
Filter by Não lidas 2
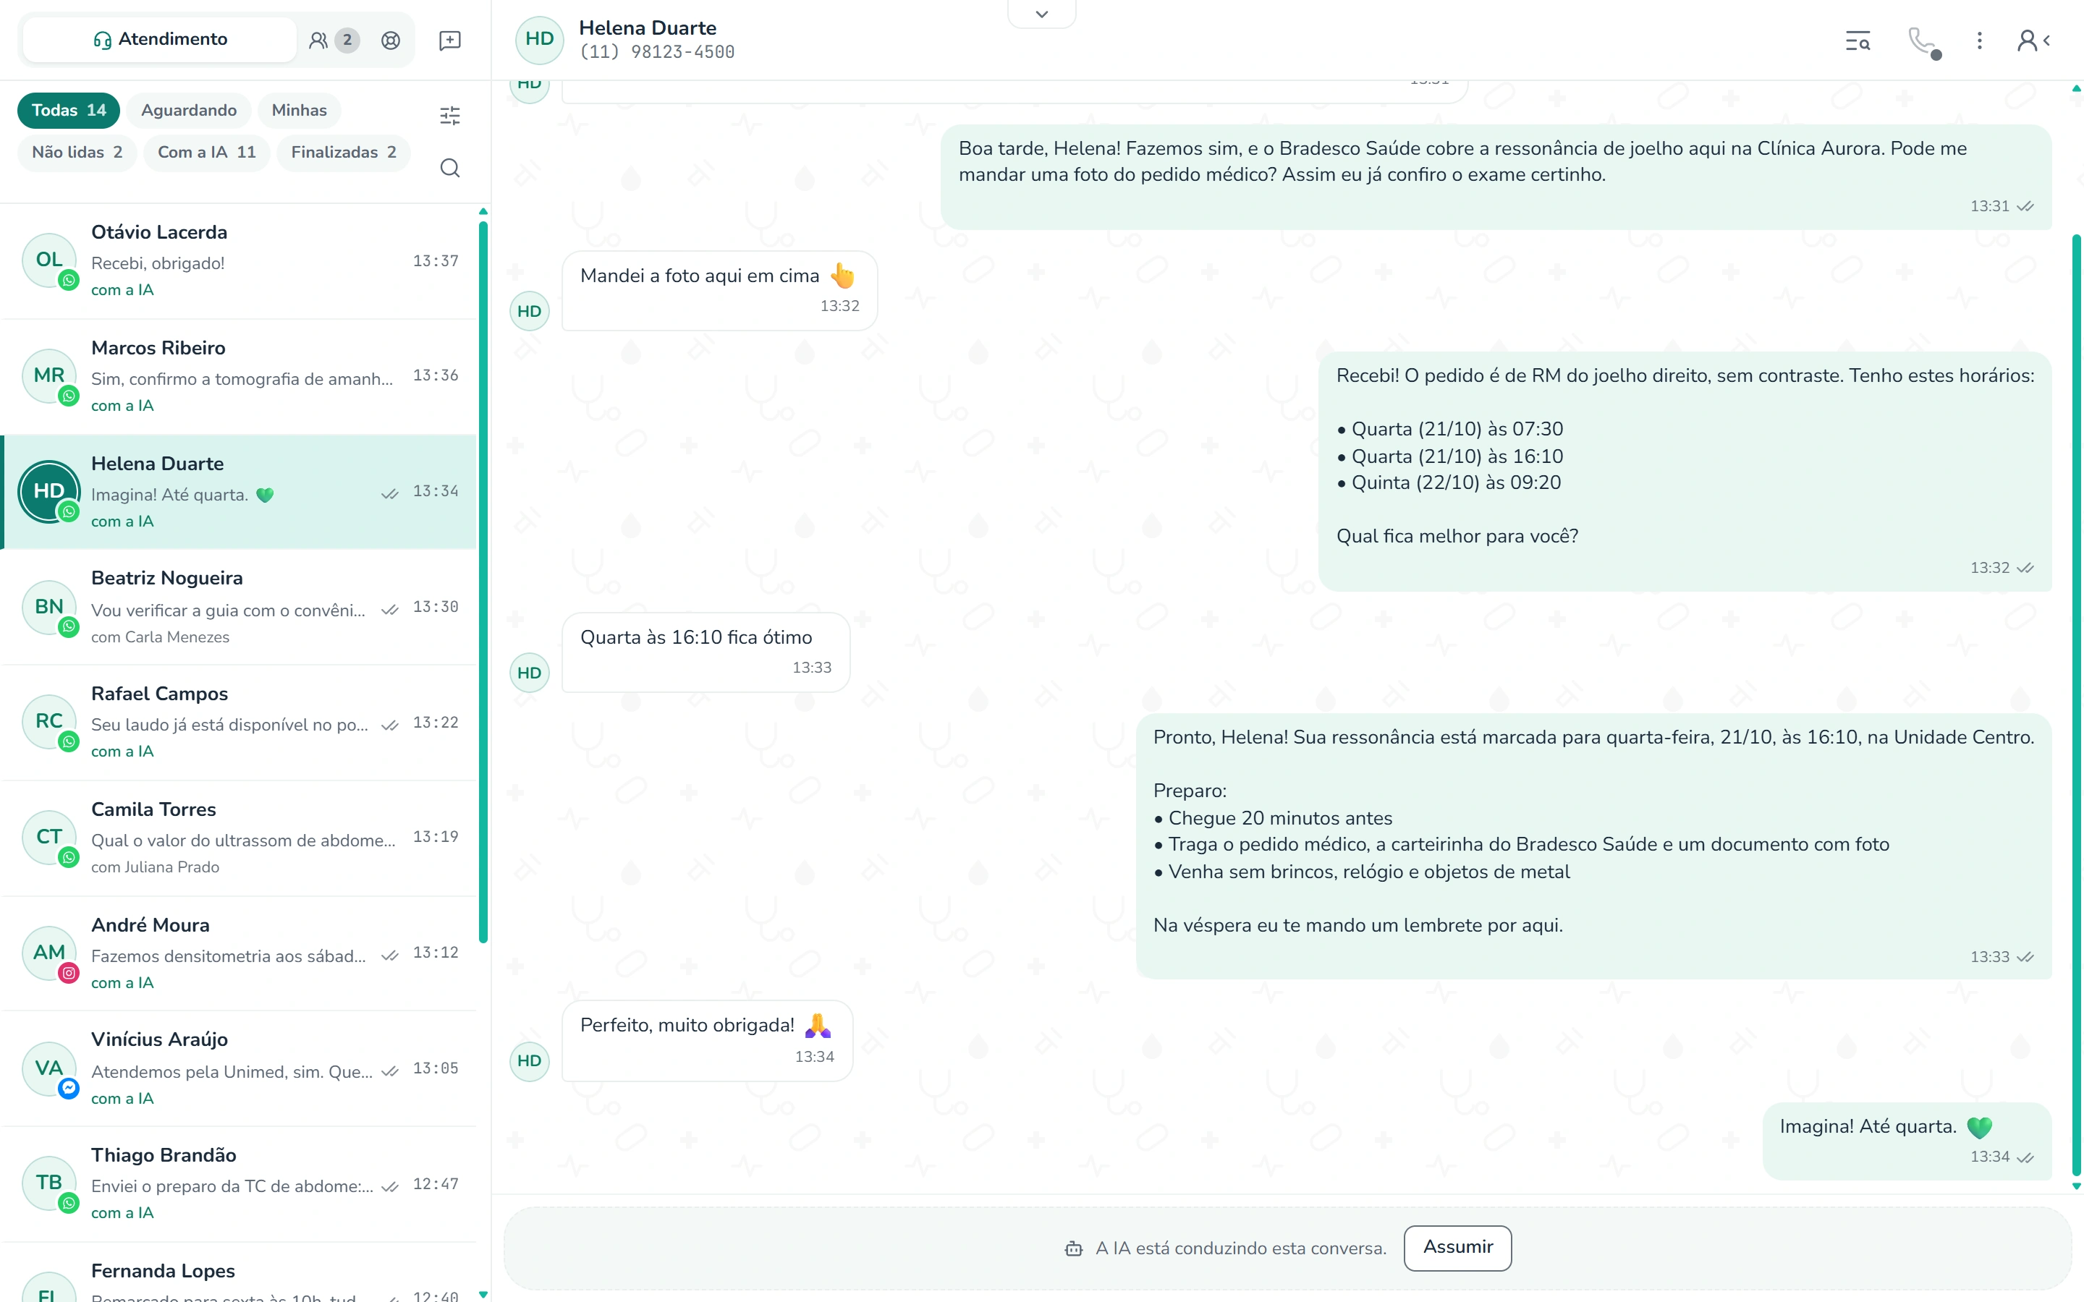[77, 153]
